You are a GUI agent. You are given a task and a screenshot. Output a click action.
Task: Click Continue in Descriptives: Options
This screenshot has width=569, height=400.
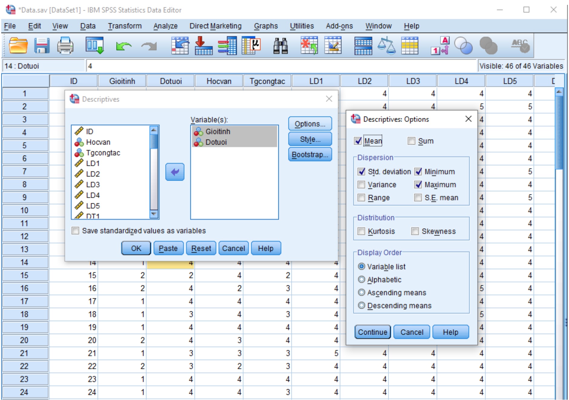(x=373, y=332)
